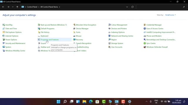
Task: Show hidden system tray icons
Action: coord(146,101)
